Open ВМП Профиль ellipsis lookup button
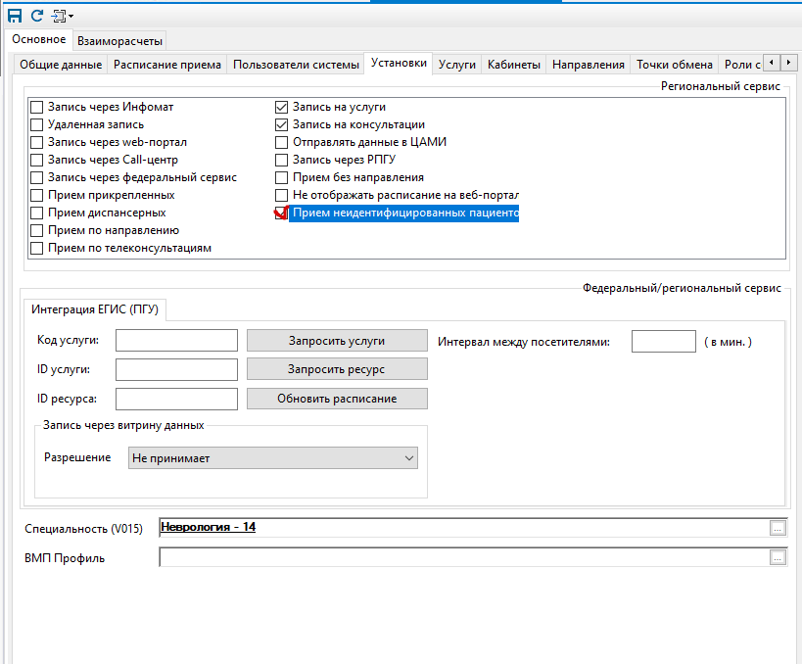The image size is (802, 664). click(x=778, y=558)
